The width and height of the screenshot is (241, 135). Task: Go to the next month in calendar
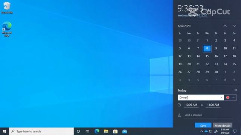pyautogui.click(x=234, y=26)
